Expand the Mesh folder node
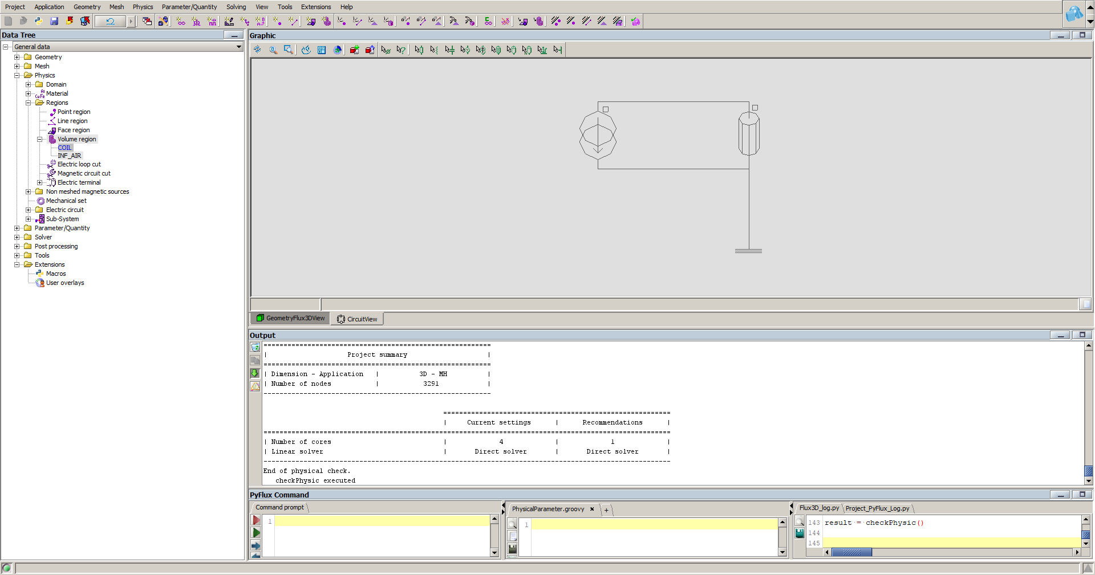This screenshot has width=1095, height=575. (x=17, y=66)
